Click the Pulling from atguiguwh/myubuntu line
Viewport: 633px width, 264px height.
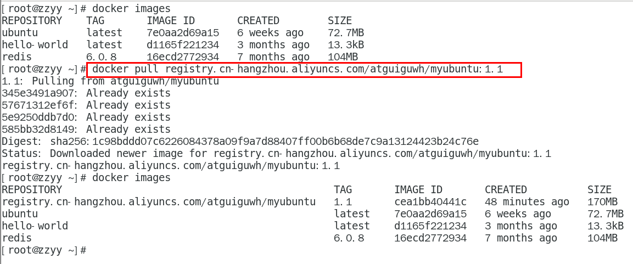(x=110, y=81)
